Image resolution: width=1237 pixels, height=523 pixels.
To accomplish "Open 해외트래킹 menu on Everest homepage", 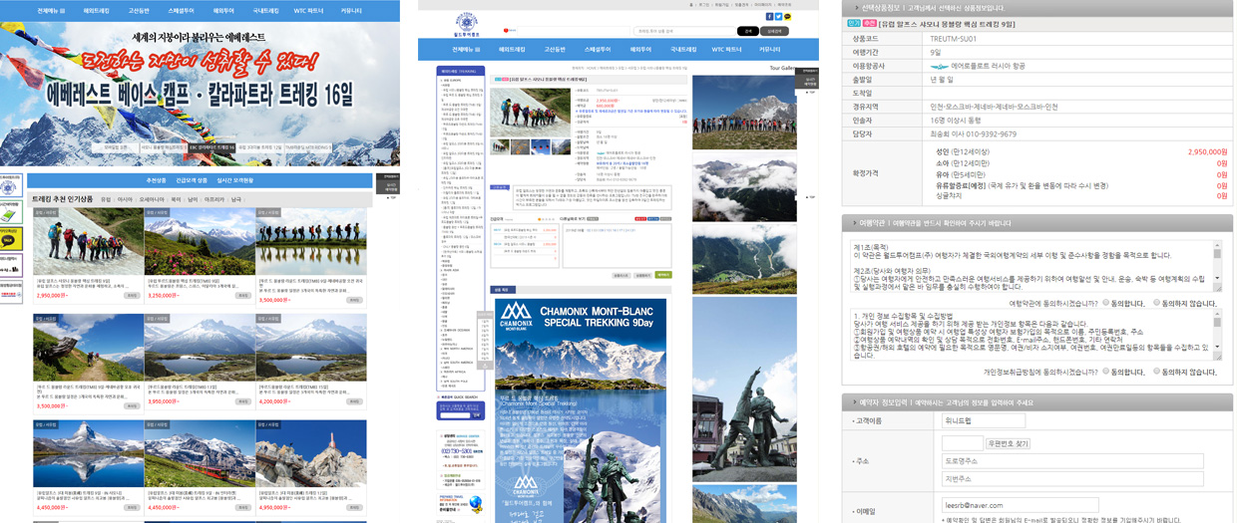I will 97,11.
